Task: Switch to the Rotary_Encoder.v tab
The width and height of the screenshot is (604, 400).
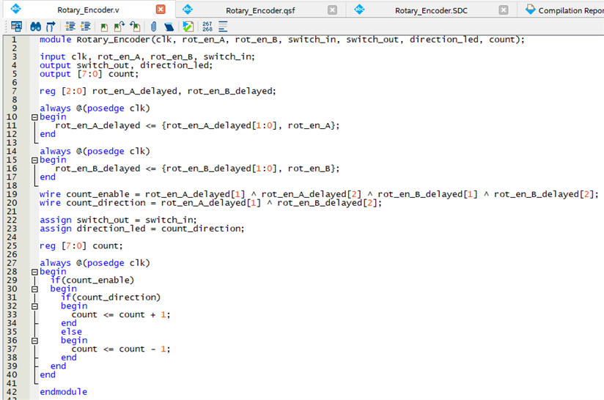Action: pos(88,10)
